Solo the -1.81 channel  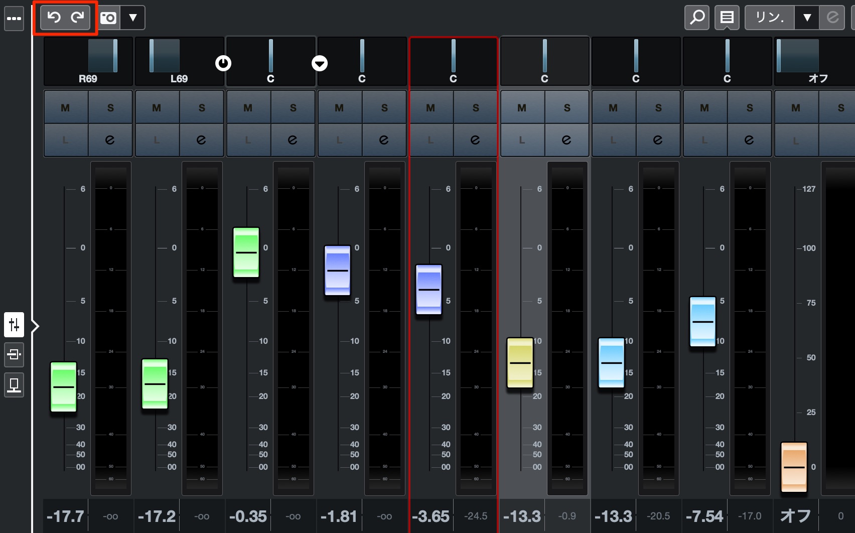[x=384, y=107]
